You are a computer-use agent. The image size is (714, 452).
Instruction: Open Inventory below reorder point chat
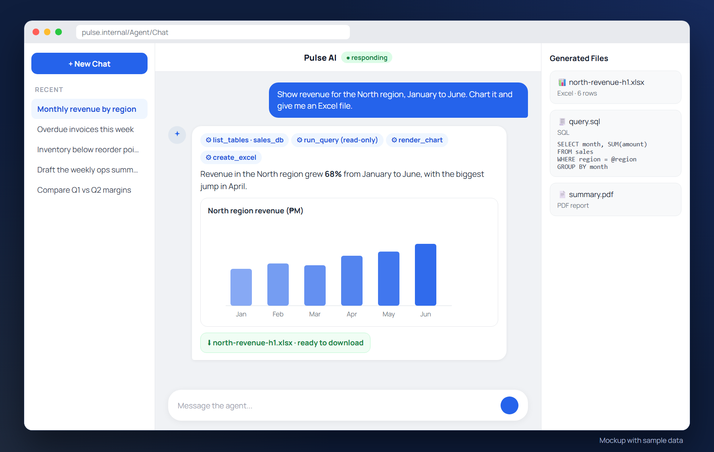tap(89, 149)
